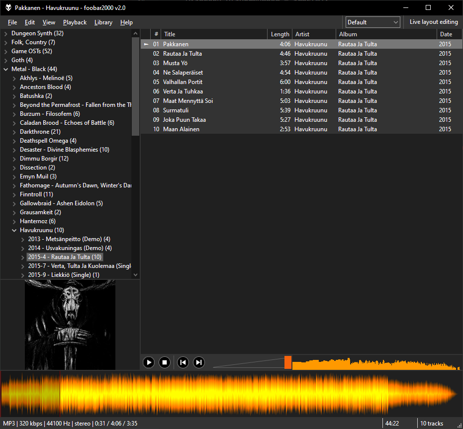Click the album art thumbnail

click(70, 325)
